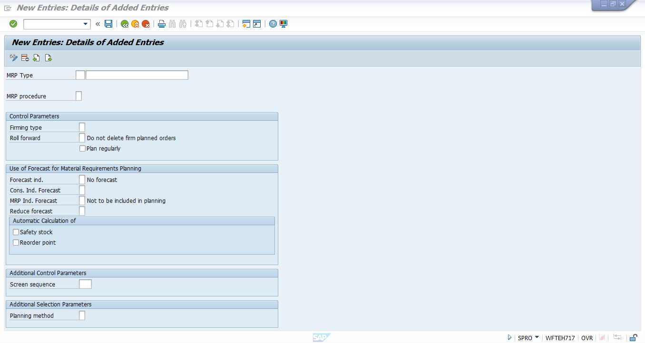Click the Customize Local Layout monitor icon

(283, 24)
